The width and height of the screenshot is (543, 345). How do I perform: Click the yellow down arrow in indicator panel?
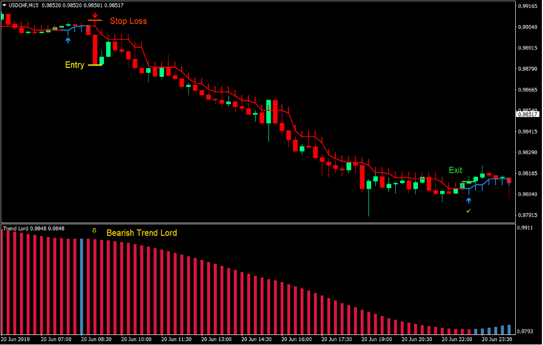click(94, 230)
